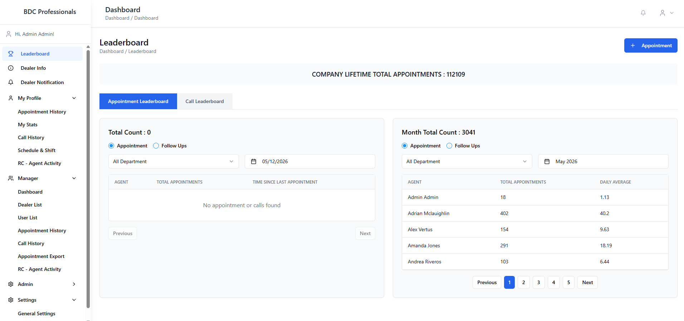Click the blue Appointment button
Viewport: 684px width, 321px height.
[x=651, y=45]
